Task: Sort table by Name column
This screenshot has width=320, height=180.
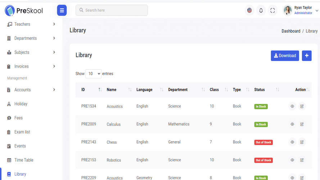Action: point(130,90)
